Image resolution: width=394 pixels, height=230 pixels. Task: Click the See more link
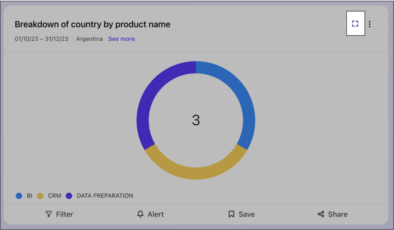(121, 39)
